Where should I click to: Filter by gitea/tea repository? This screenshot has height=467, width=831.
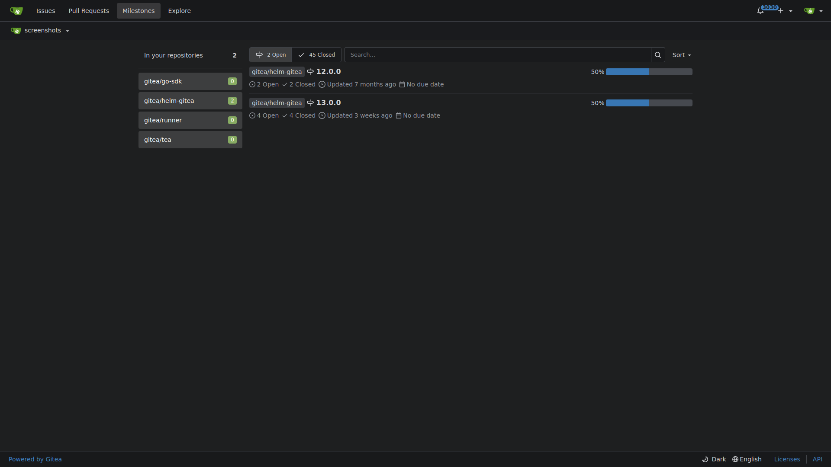190,140
